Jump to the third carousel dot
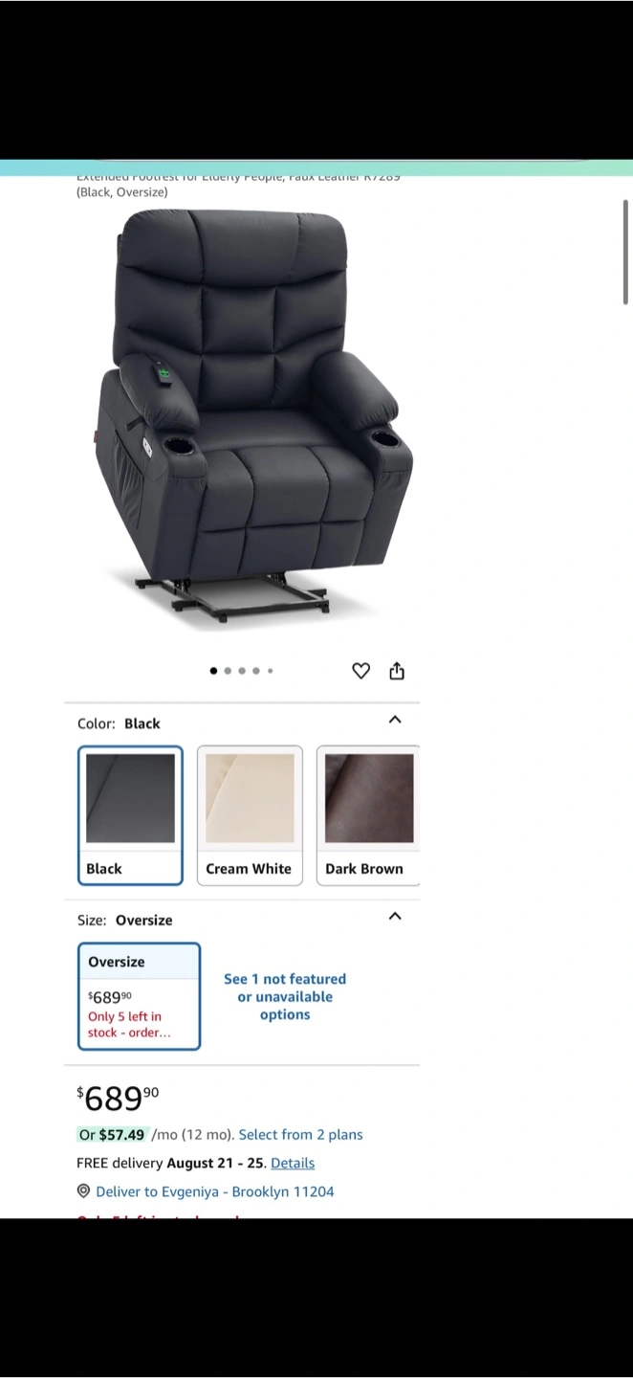 coord(242,671)
